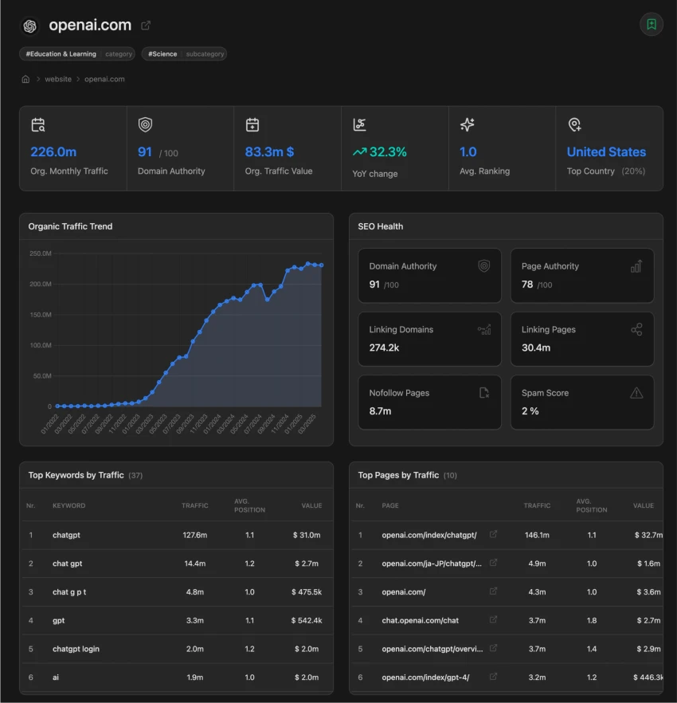Click the #Science subcategory tag
This screenshot has width=677, height=703.
coord(184,54)
